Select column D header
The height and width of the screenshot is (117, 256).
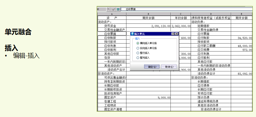coord(211,14)
